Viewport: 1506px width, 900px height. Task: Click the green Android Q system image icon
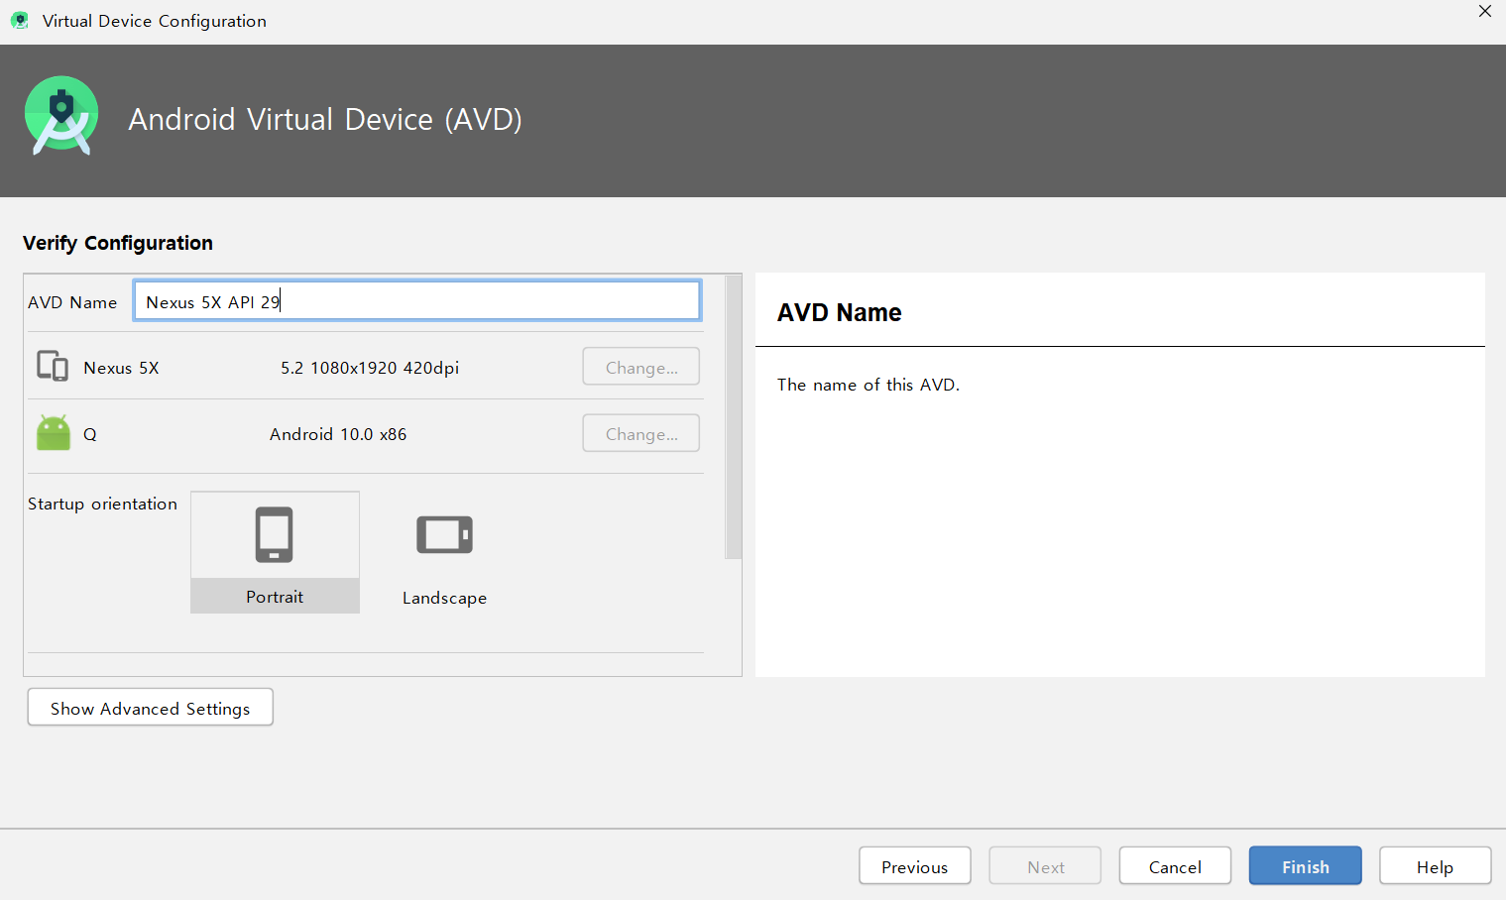click(x=54, y=433)
